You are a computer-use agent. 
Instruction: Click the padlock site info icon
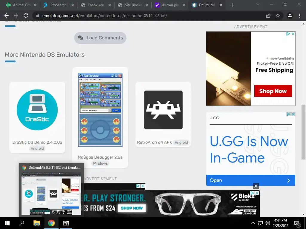(x=38, y=16)
